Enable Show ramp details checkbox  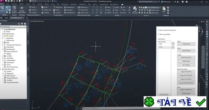(x=159, y=34)
